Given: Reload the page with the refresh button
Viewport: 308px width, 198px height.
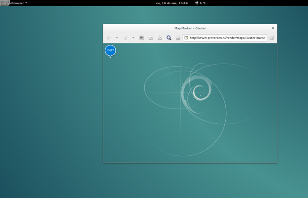Looking at the screenshot, I should (x=272, y=38).
